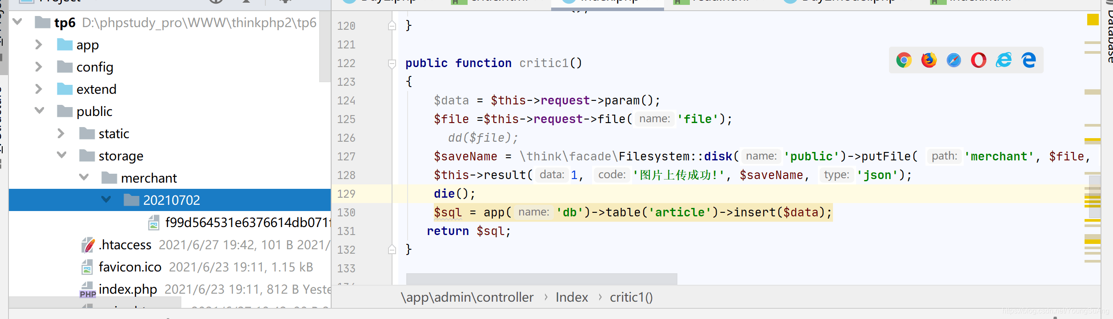
Task: Collapse the 20210702 folder
Action: (106, 199)
